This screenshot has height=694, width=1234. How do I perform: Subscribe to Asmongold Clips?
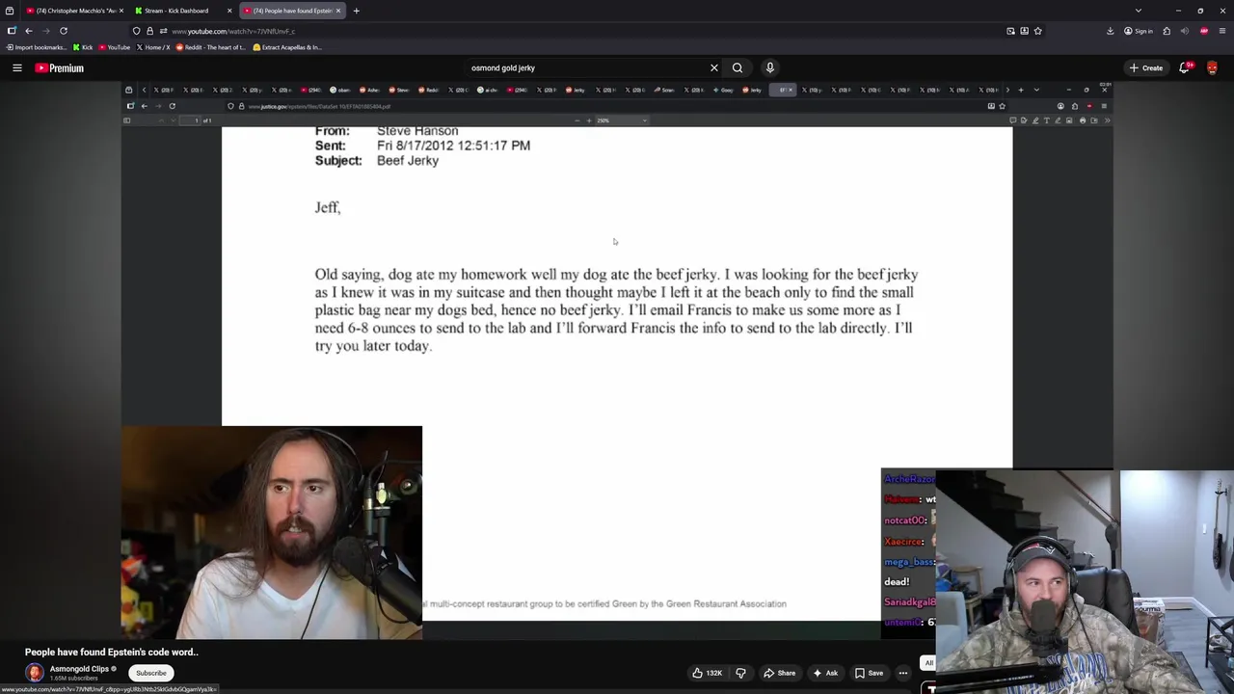(x=150, y=673)
